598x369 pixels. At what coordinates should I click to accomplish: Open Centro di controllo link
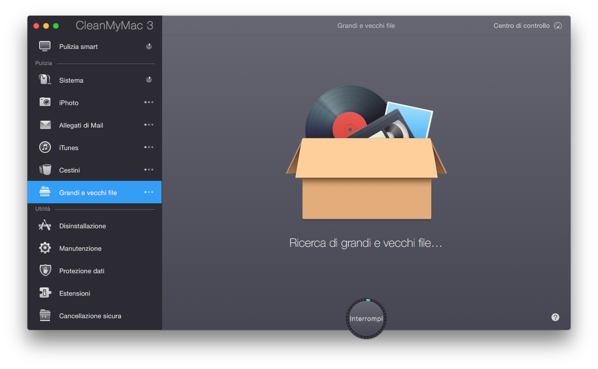522,25
